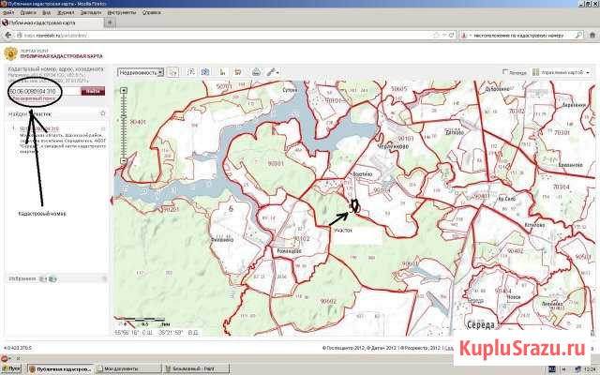Open the Справка menu
Viewport: 600px width, 375px height.
coord(152,12)
